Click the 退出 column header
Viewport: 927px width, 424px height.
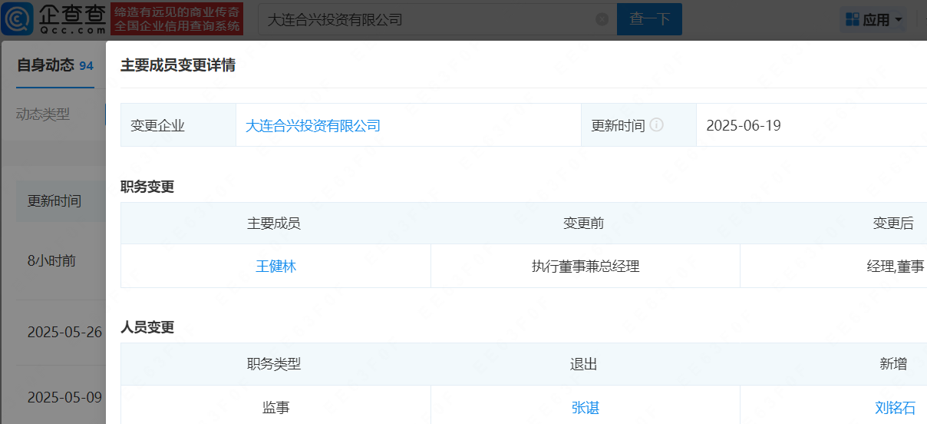pyautogui.click(x=583, y=364)
